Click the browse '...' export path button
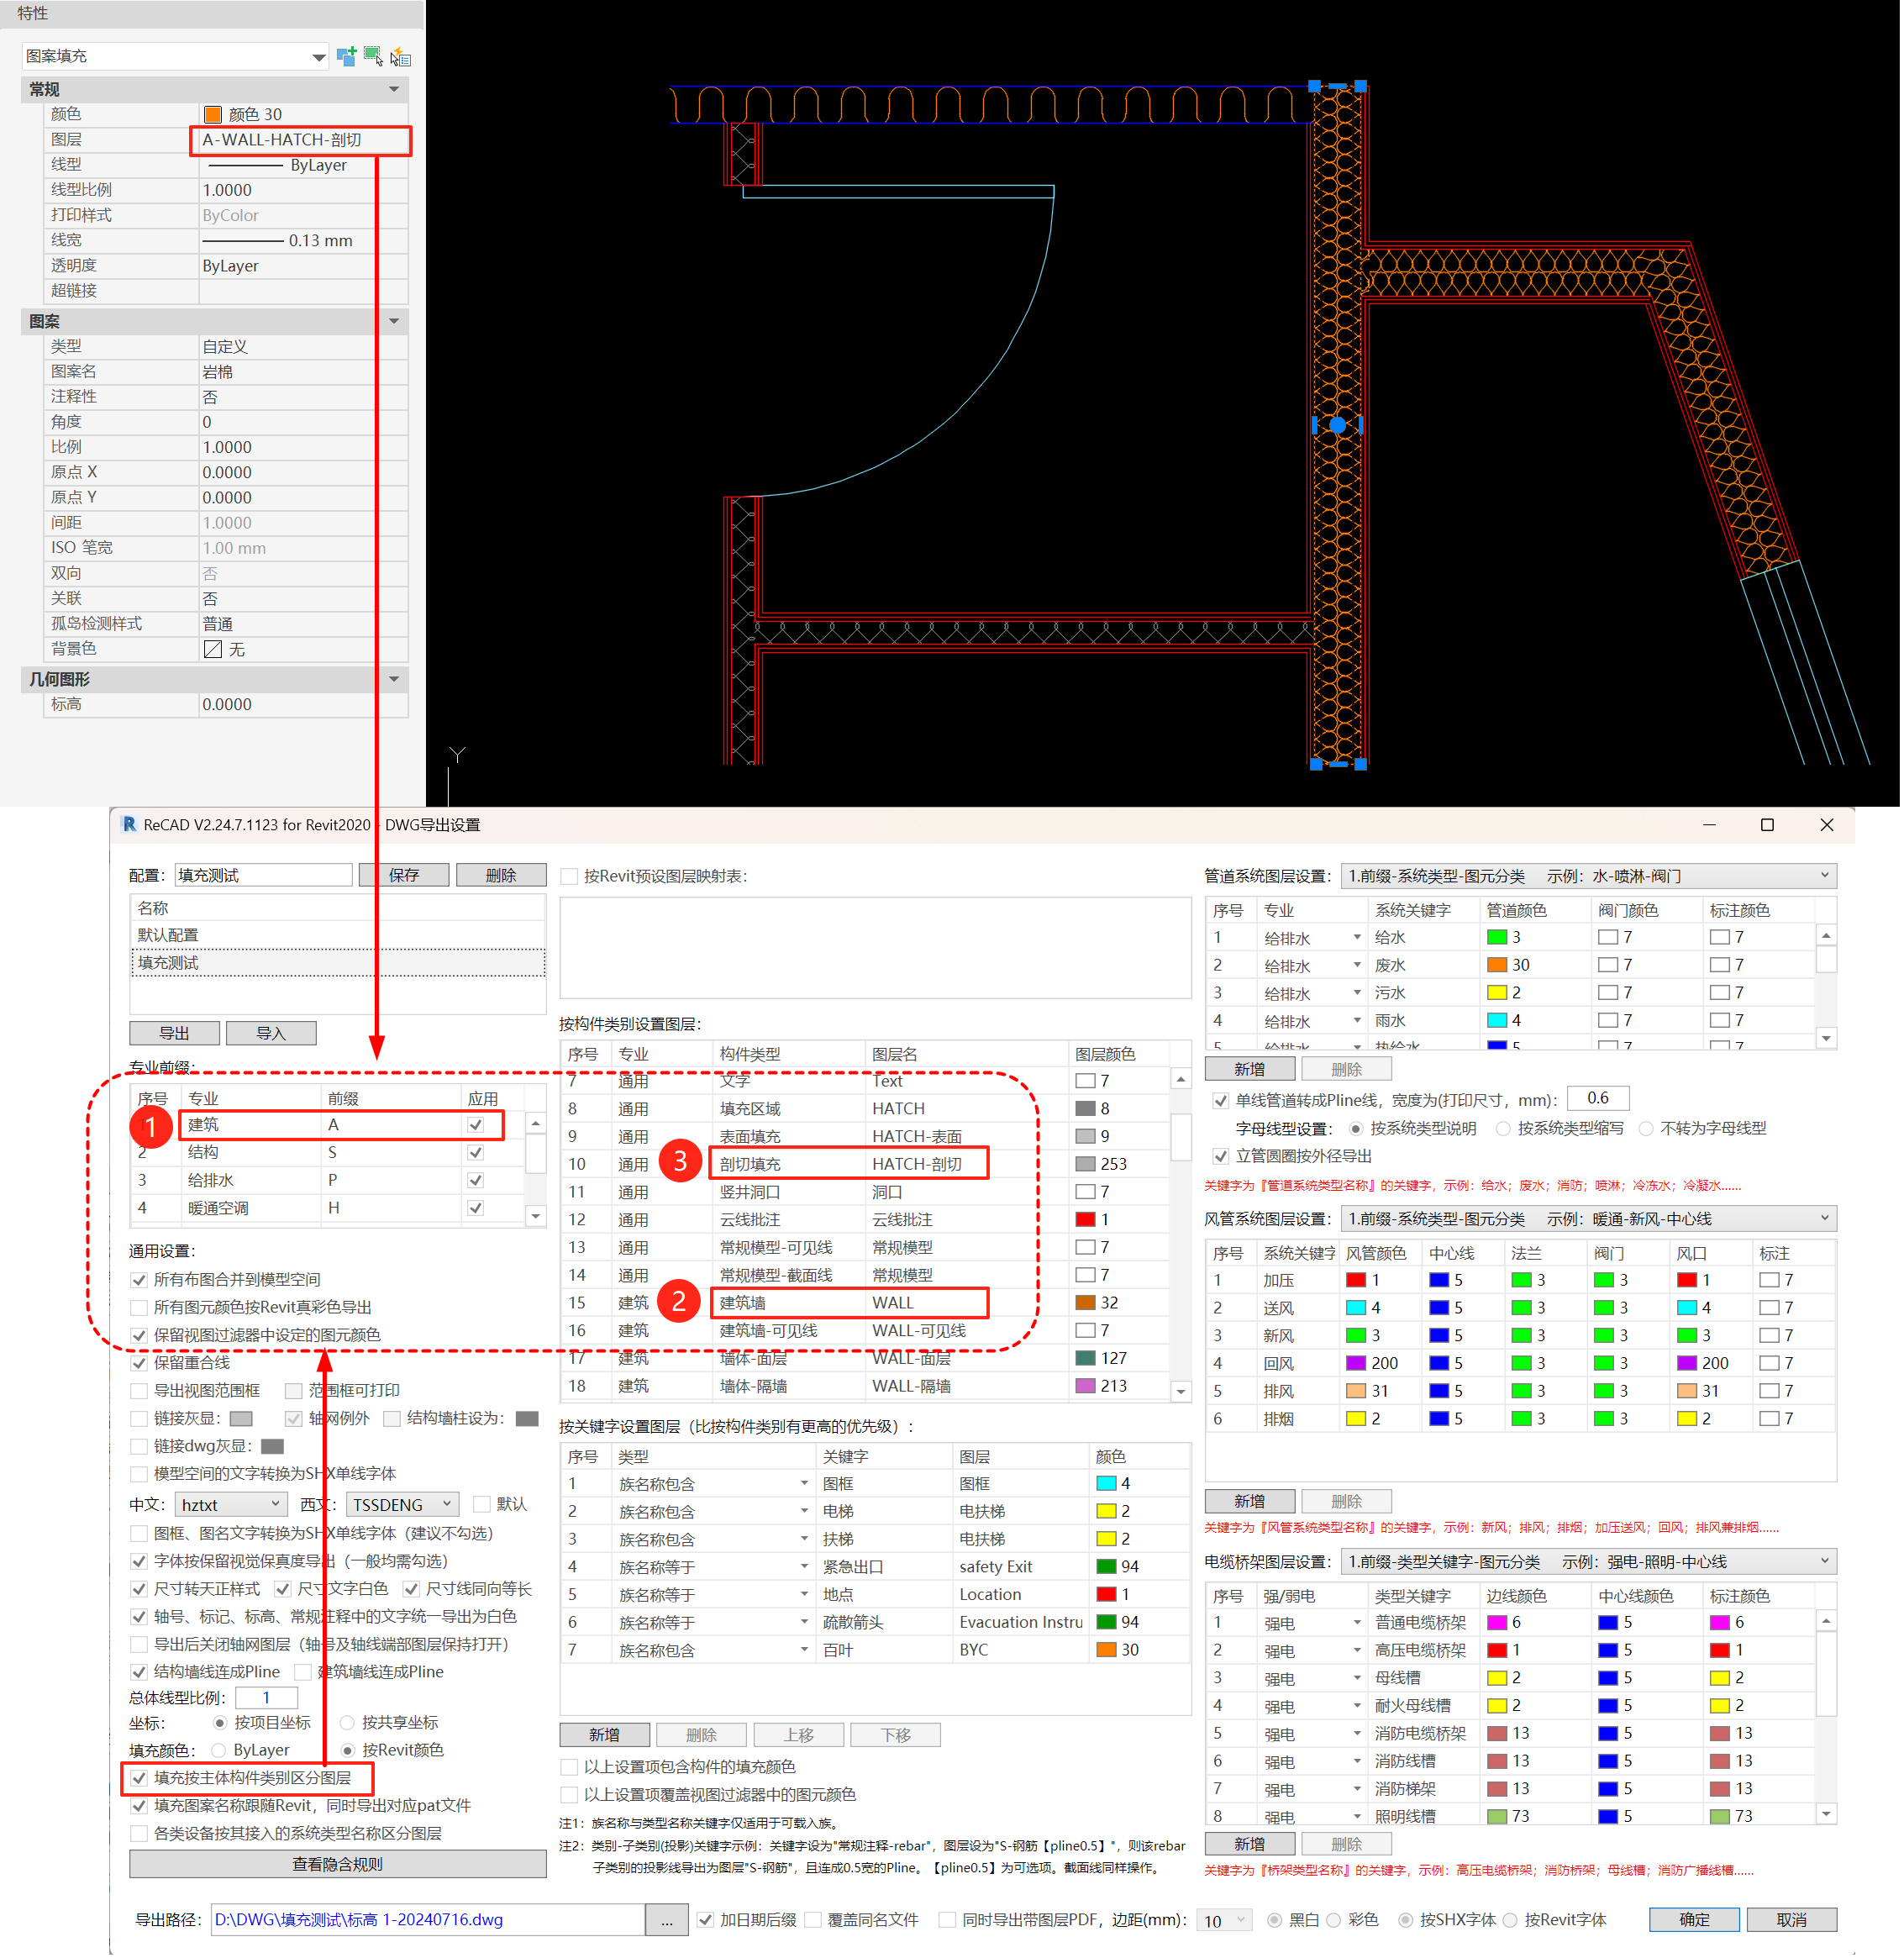1904x1958 pixels. click(667, 1920)
